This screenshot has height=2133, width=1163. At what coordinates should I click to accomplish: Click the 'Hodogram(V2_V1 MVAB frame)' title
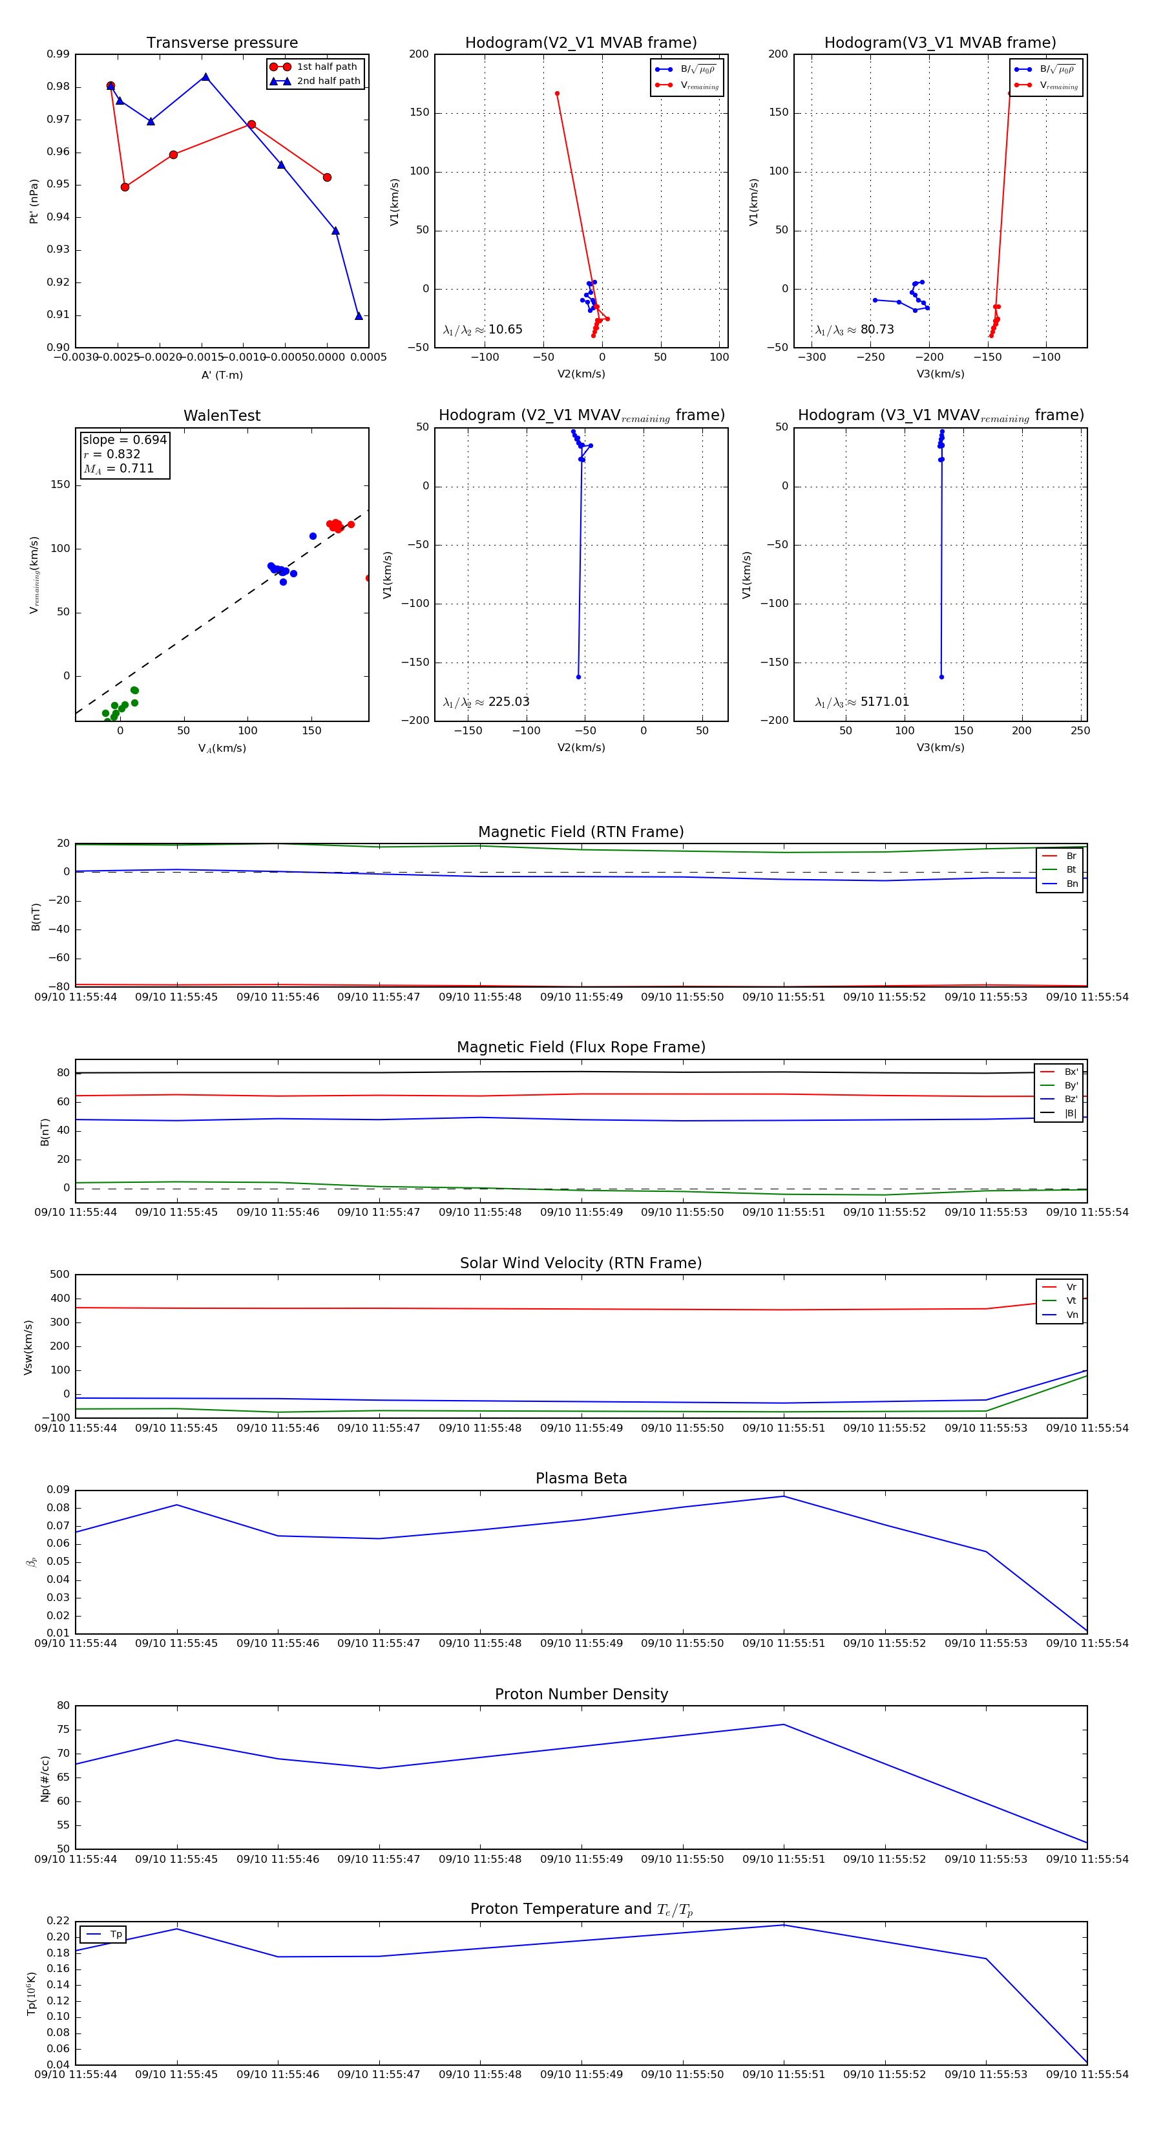click(581, 43)
